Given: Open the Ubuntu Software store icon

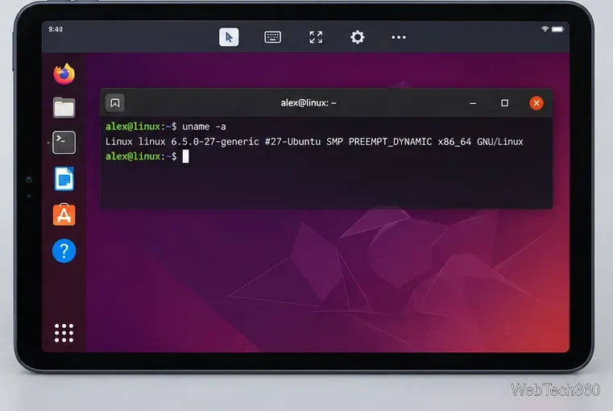Looking at the screenshot, I should tap(64, 214).
